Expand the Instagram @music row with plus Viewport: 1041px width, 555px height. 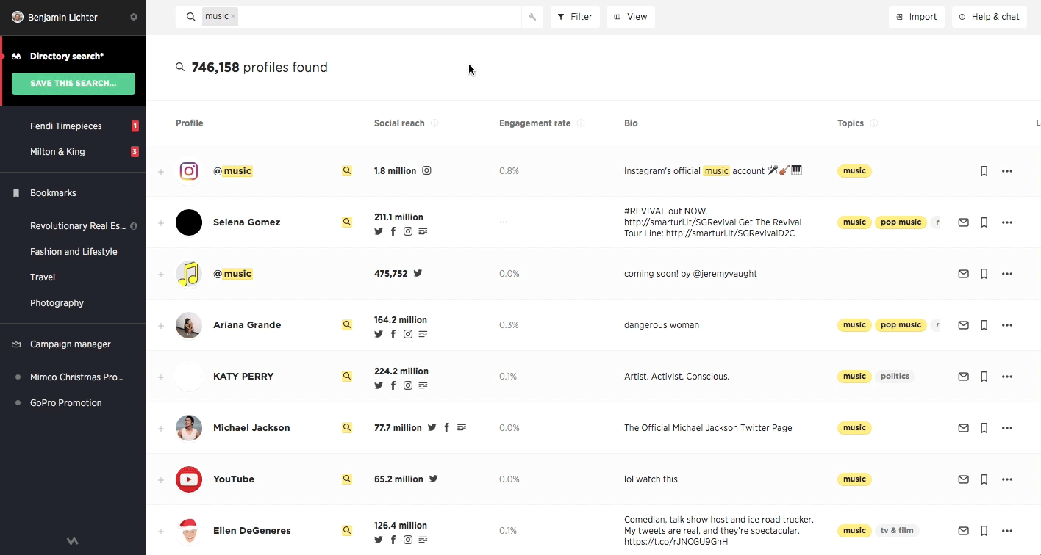(161, 172)
